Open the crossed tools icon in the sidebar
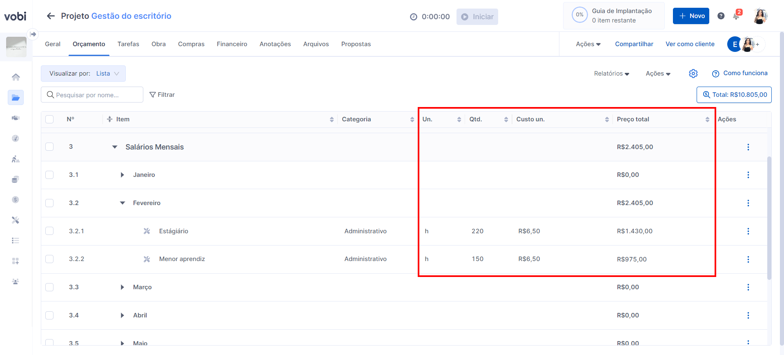Viewport: 784px width, 355px height. [16, 220]
